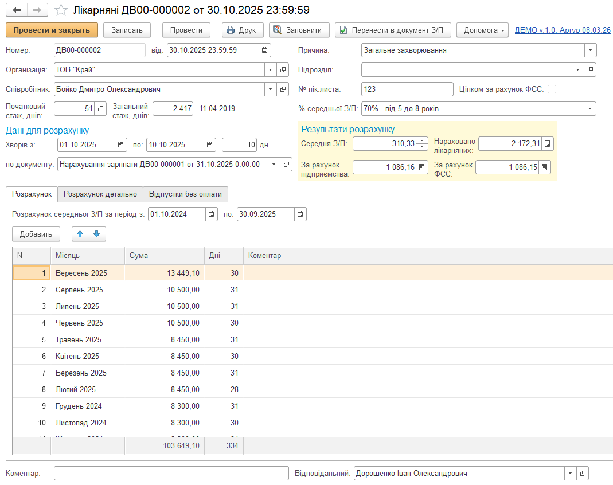Click into the Коментар text field
The height and width of the screenshot is (485, 613).
171,474
